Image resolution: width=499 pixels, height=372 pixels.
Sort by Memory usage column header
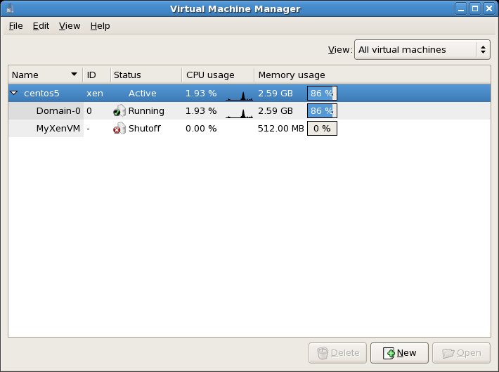(x=292, y=75)
